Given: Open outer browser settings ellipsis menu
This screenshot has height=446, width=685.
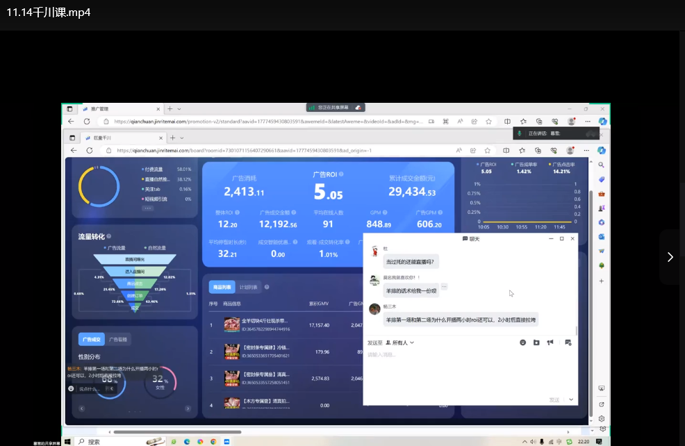Looking at the screenshot, I should pyautogui.click(x=588, y=122).
